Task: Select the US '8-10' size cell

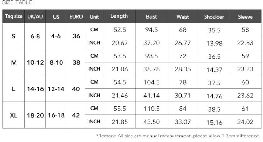Action: tap(56, 62)
